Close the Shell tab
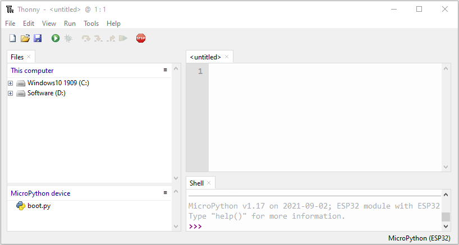The image size is (459, 245). [x=209, y=183]
